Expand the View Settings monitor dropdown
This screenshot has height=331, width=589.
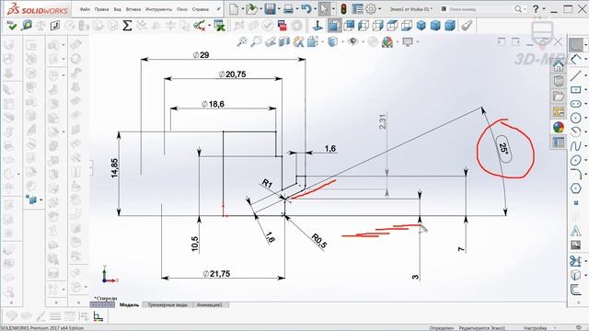click(417, 41)
